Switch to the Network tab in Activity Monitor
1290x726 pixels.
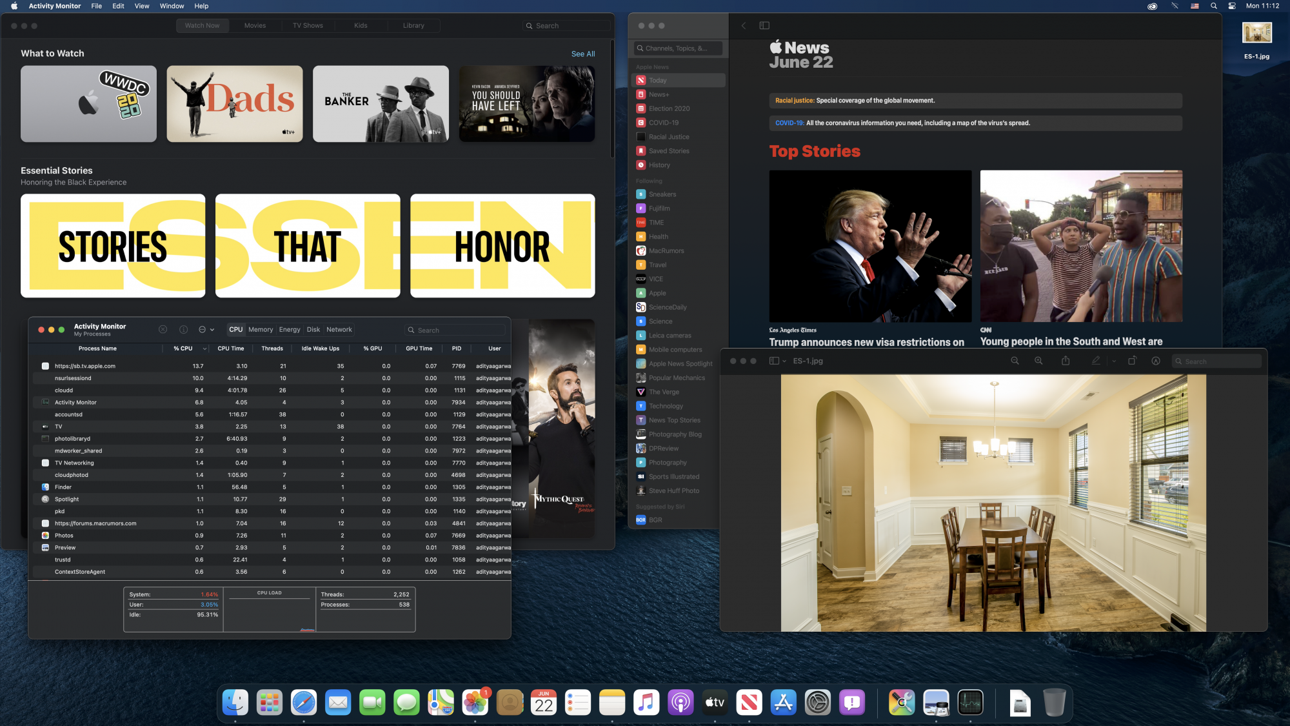tap(339, 330)
